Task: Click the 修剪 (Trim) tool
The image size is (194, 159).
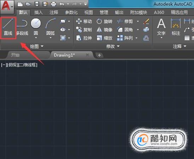Action: (x=125, y=21)
